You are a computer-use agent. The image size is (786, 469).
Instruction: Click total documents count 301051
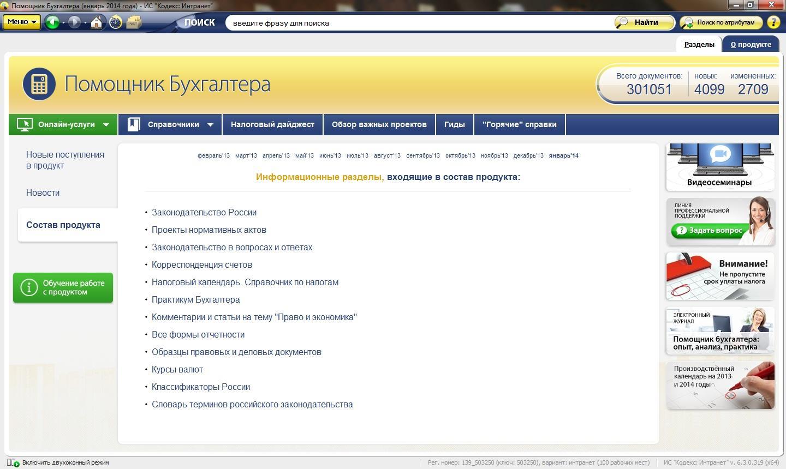coord(649,89)
